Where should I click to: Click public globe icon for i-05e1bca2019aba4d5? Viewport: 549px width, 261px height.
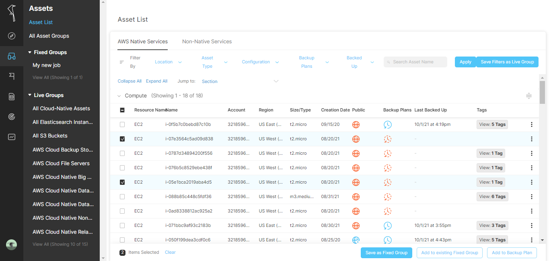pyautogui.click(x=356, y=182)
